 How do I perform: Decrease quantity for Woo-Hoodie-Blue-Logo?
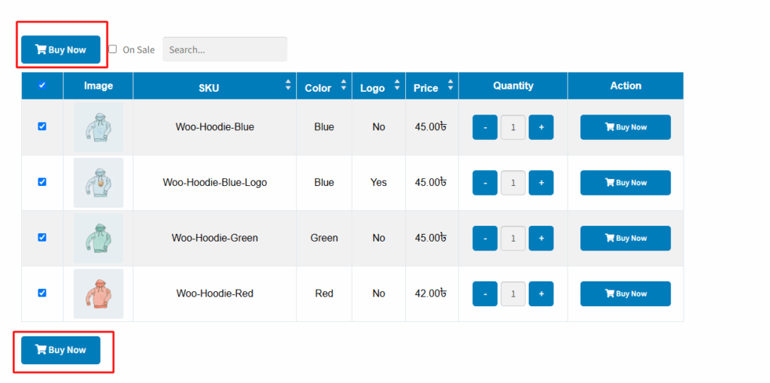[485, 183]
